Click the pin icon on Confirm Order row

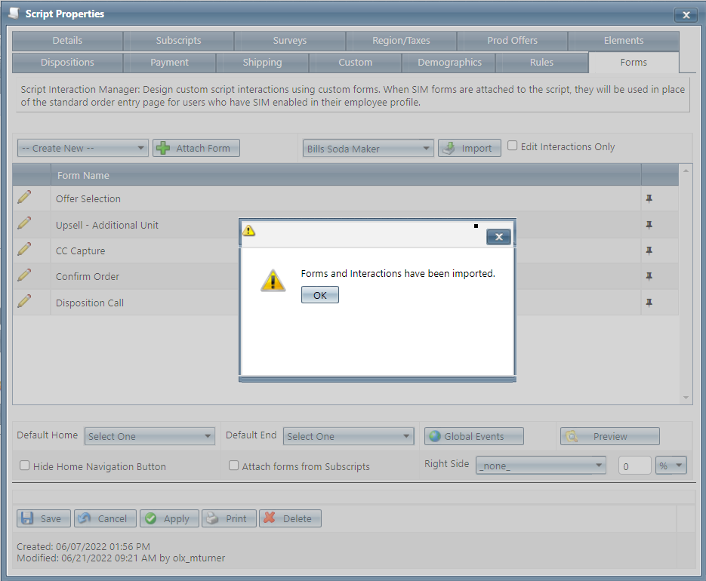pos(649,277)
